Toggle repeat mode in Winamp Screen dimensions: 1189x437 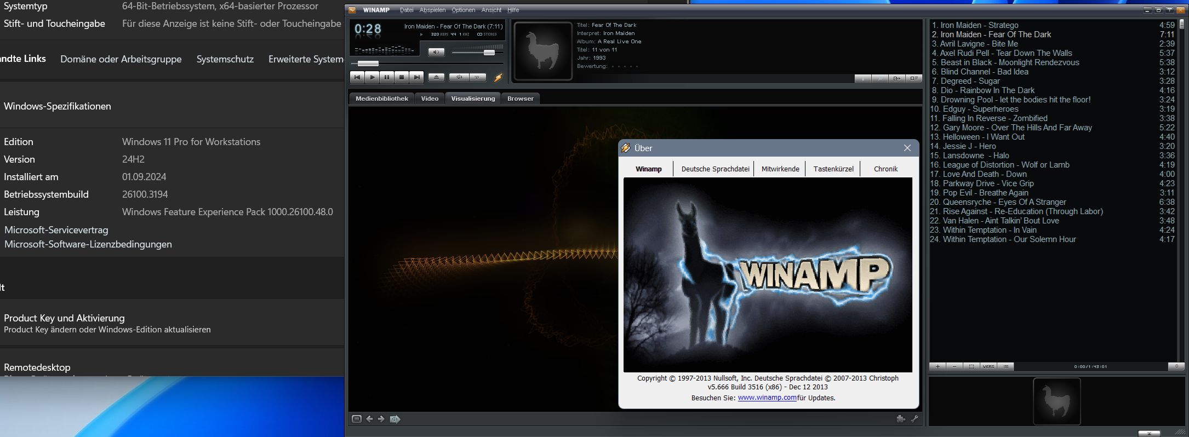click(478, 77)
